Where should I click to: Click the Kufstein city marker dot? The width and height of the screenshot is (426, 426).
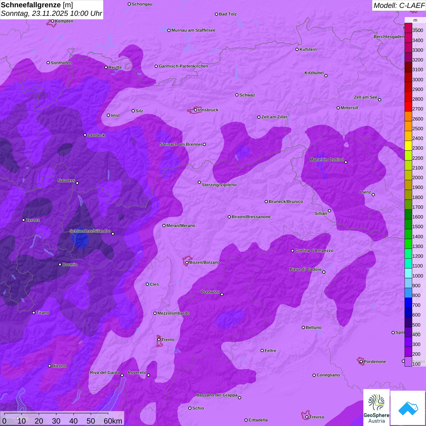tap(297, 49)
